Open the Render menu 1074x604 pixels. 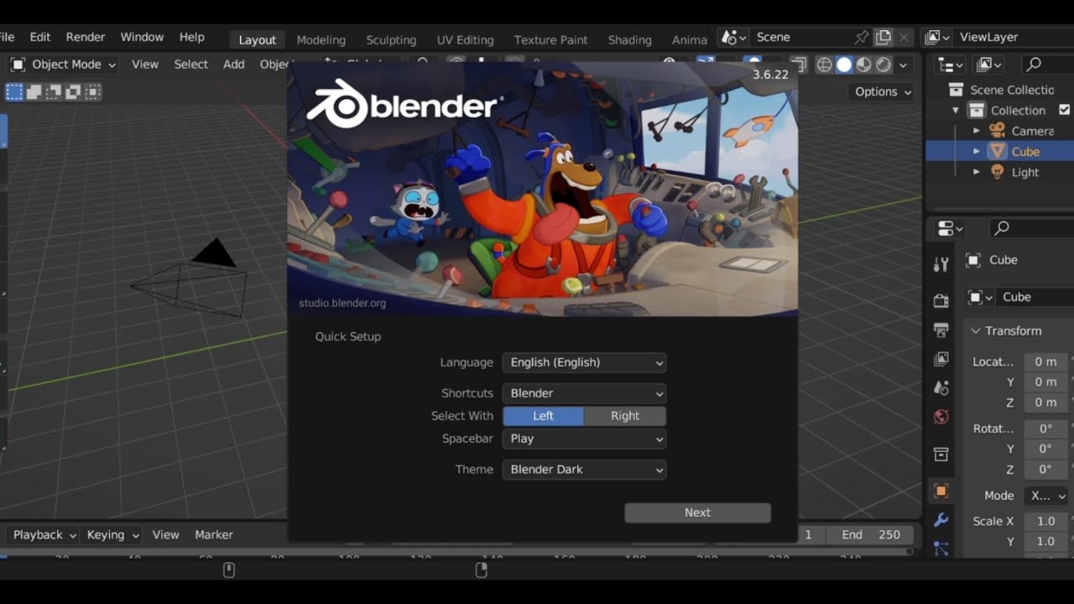click(86, 37)
